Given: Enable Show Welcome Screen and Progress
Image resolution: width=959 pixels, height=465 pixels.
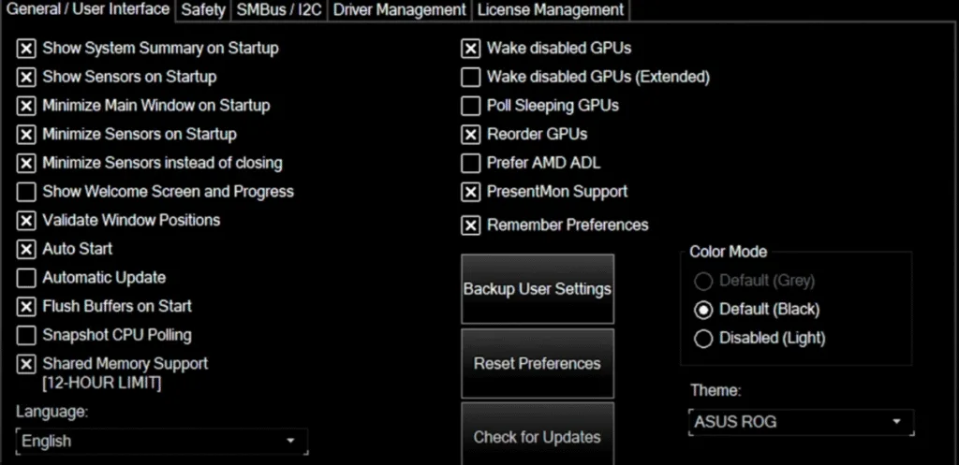Looking at the screenshot, I should (x=26, y=192).
